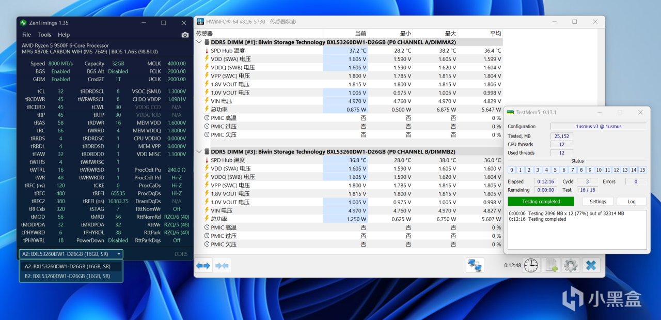The height and width of the screenshot is (320, 661).
Task: Click the ZenTimings app icon in title bar
Action: click(x=23, y=23)
